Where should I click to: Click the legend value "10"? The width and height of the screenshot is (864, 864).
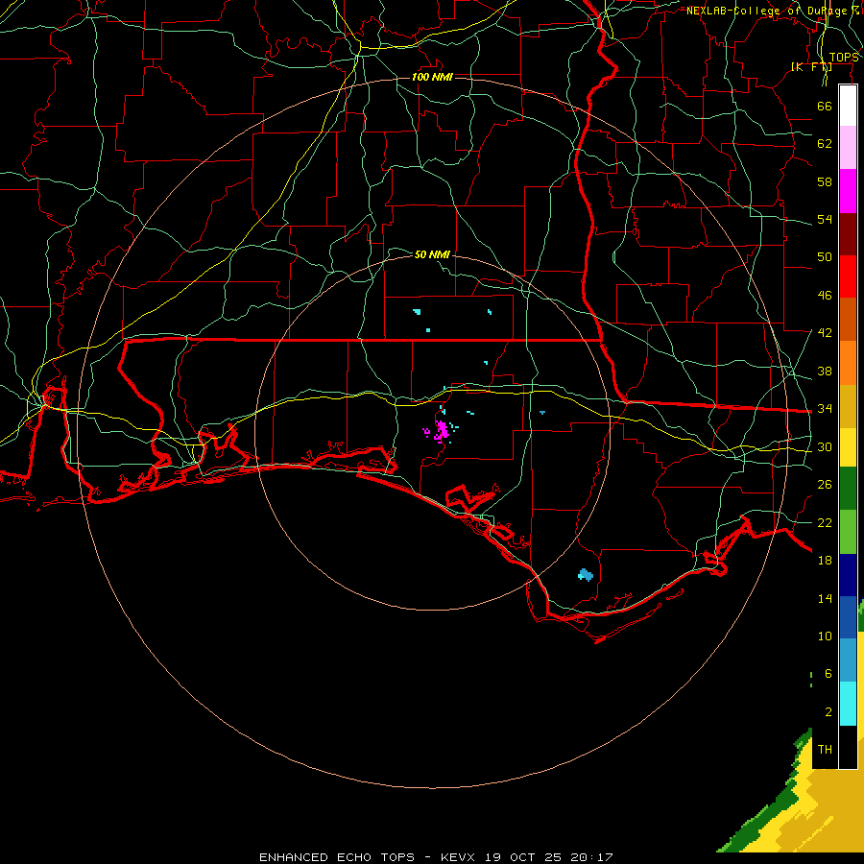(825, 636)
